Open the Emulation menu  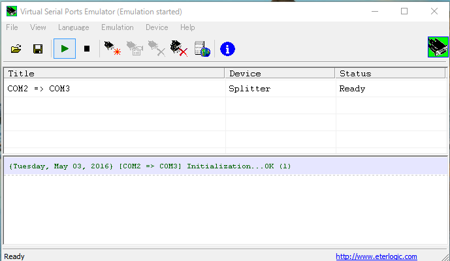(118, 27)
